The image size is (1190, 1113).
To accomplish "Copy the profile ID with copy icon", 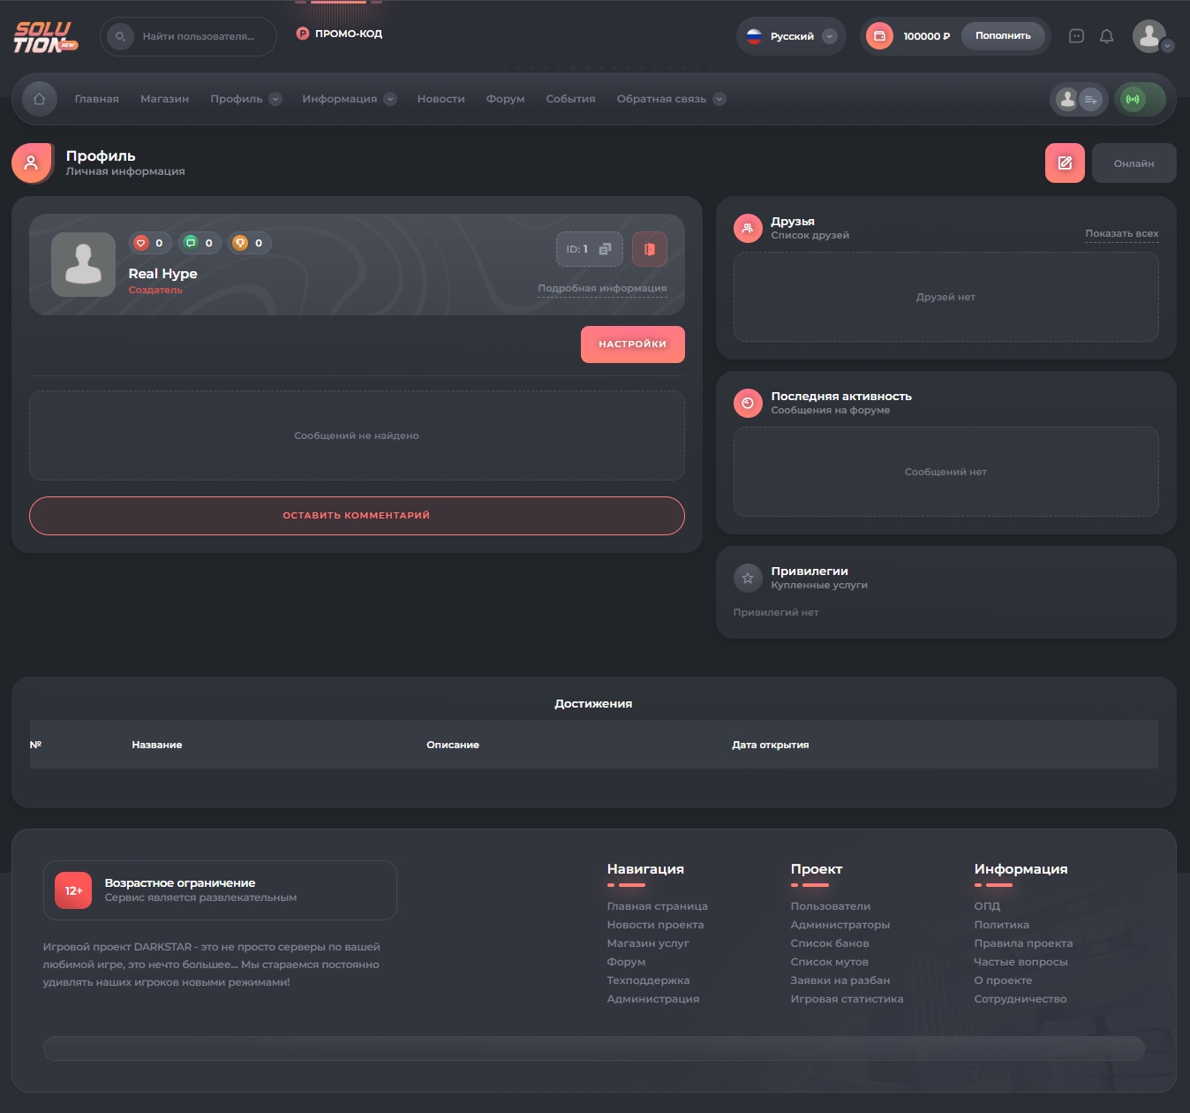I will (605, 249).
